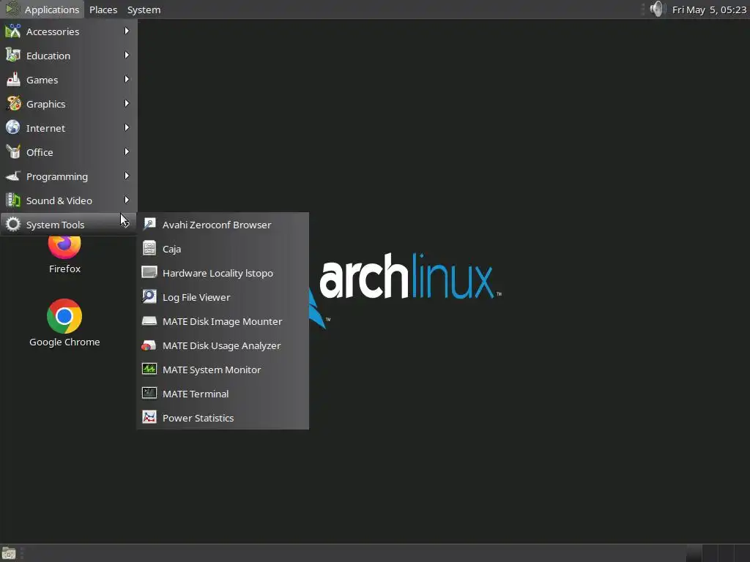The image size is (750, 562).
Task: Click the System Monitor graph icon
Action: (149, 369)
